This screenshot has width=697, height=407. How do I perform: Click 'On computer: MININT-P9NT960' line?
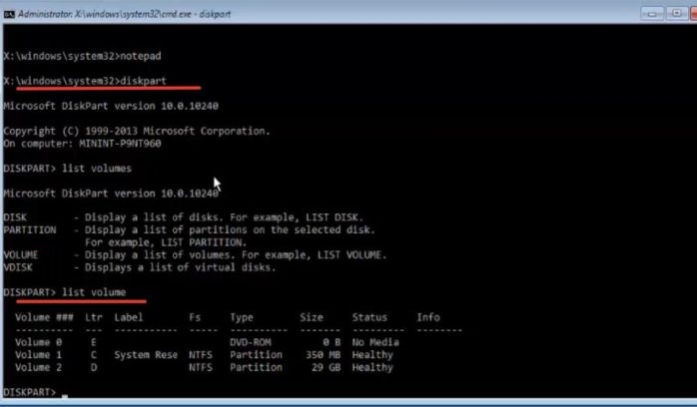pyautogui.click(x=82, y=144)
